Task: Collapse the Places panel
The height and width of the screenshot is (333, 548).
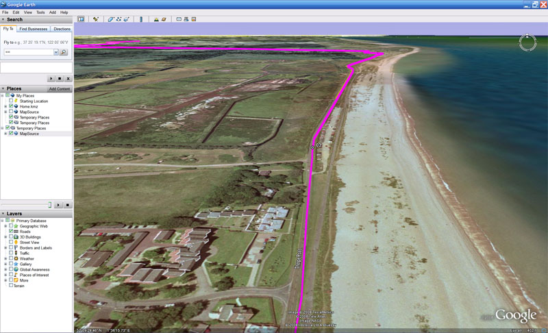Action: point(3,89)
